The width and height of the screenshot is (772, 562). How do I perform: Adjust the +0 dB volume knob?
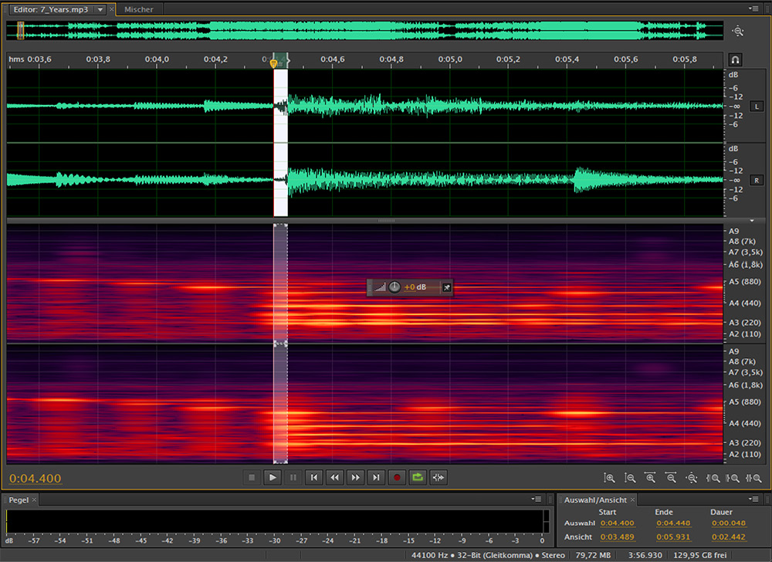click(x=394, y=287)
